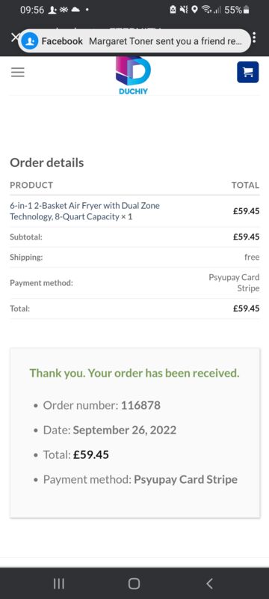The image size is (269, 599).
Task: Tap the Duchiy logo
Action: click(x=133, y=76)
